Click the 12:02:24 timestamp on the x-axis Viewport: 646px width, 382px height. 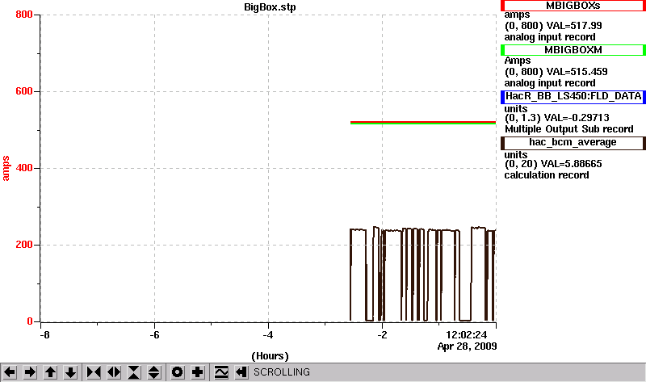[x=467, y=334]
